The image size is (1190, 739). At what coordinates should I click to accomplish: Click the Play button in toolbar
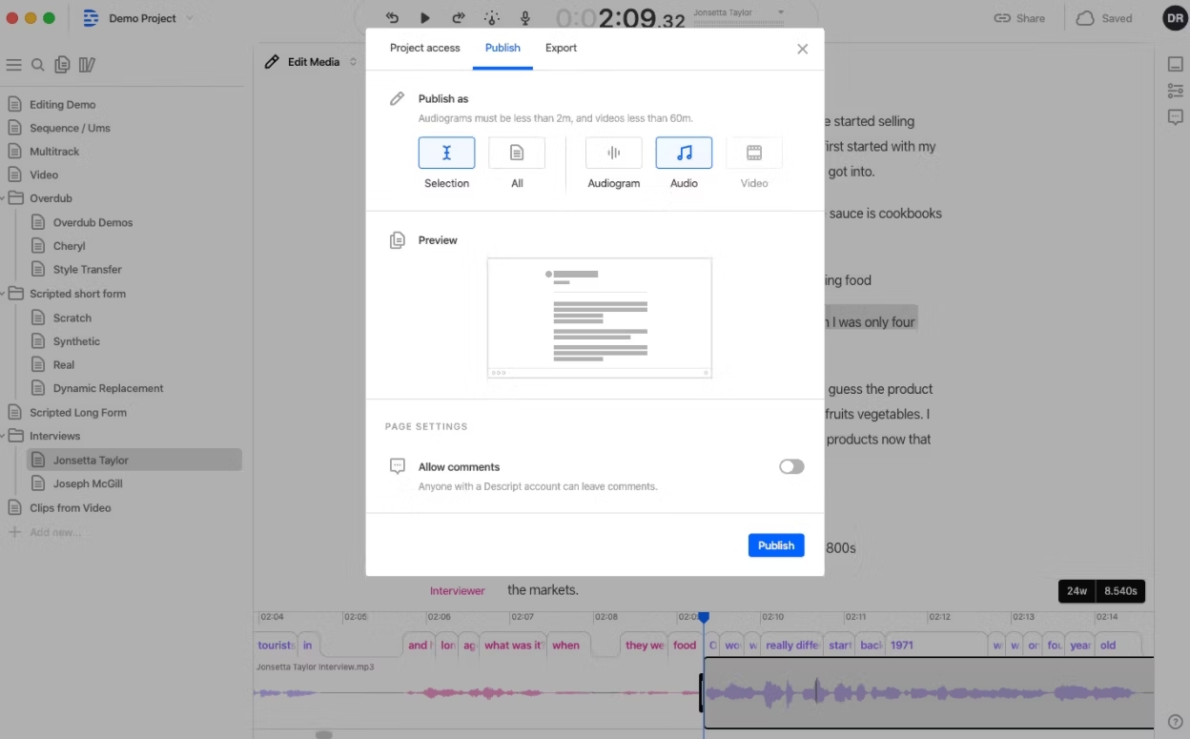[425, 18]
